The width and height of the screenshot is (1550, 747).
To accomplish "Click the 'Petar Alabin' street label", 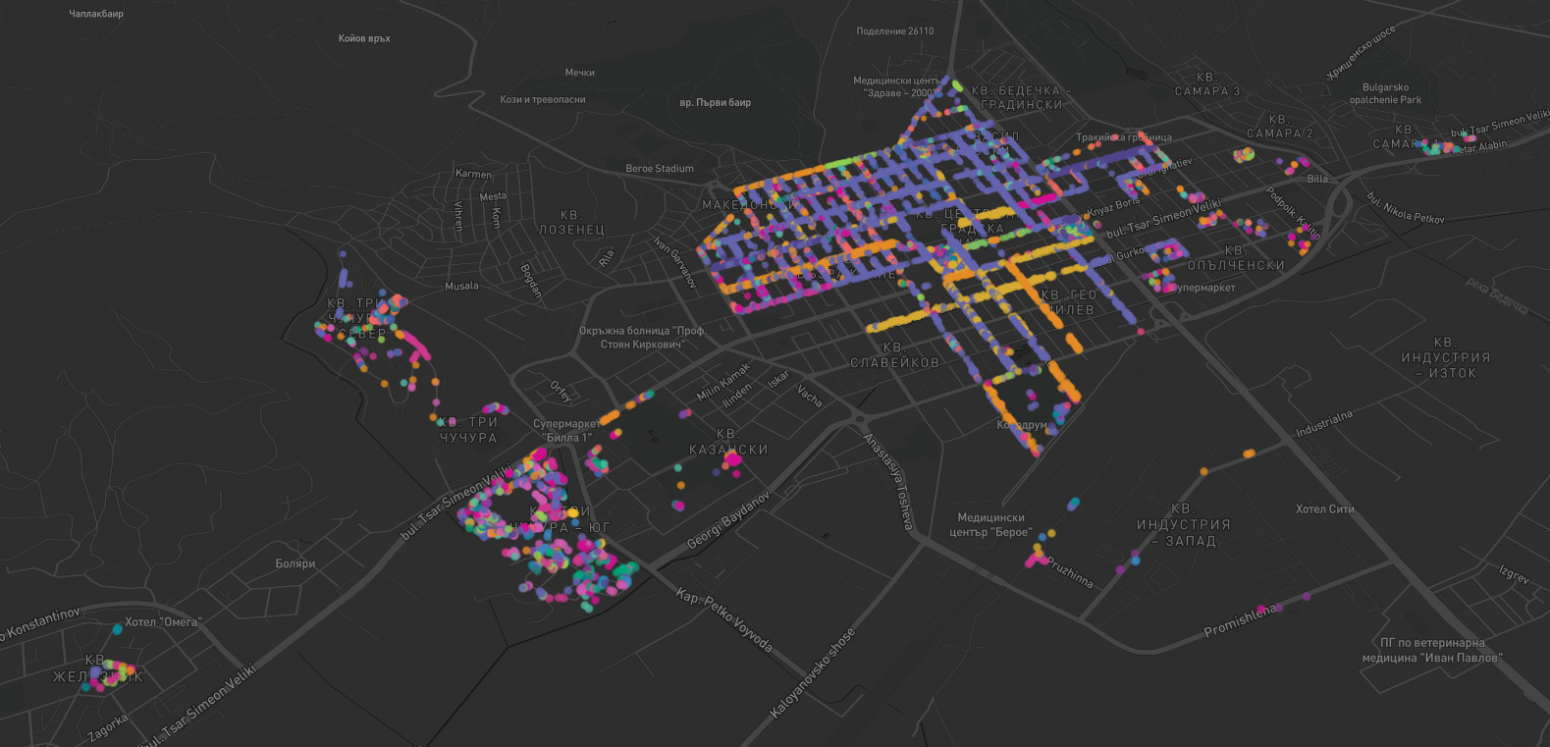I will coord(1479,147).
